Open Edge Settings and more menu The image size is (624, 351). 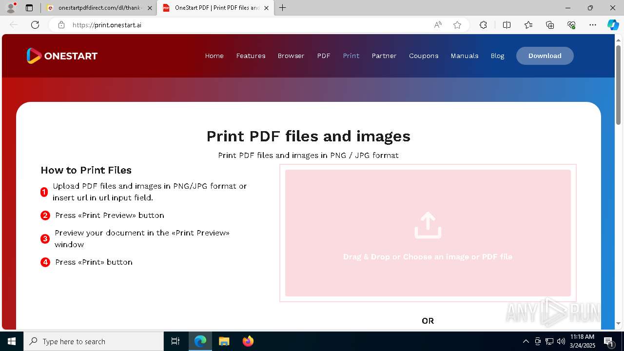click(593, 25)
